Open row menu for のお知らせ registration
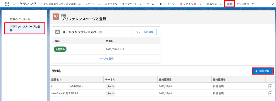 point(270,86)
